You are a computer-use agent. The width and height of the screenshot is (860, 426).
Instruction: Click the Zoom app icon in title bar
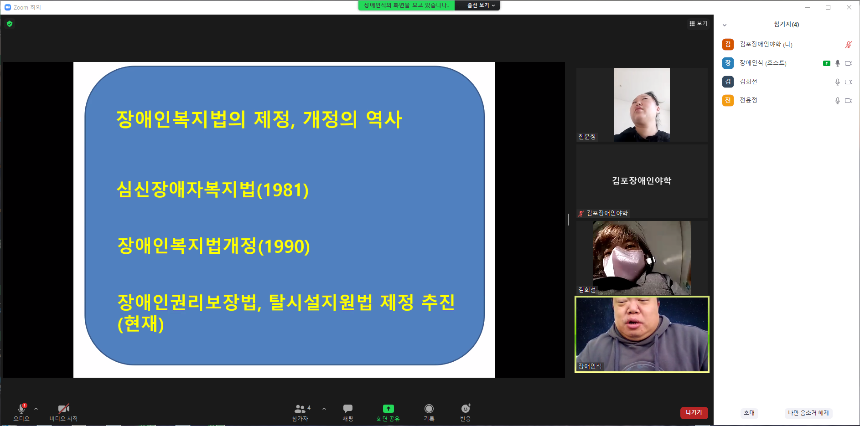point(8,7)
